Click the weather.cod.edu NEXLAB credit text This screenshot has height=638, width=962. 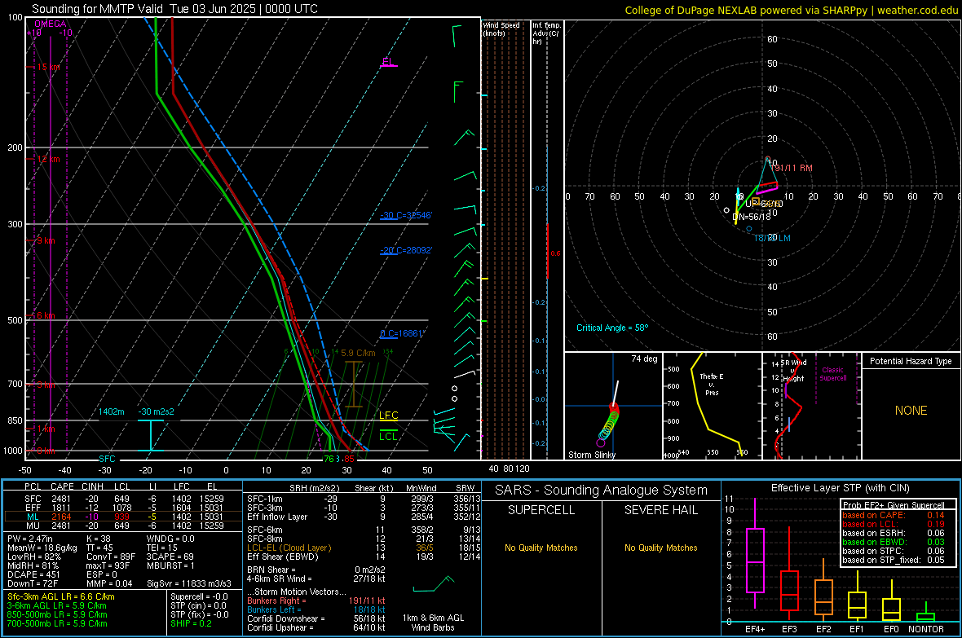792,10
